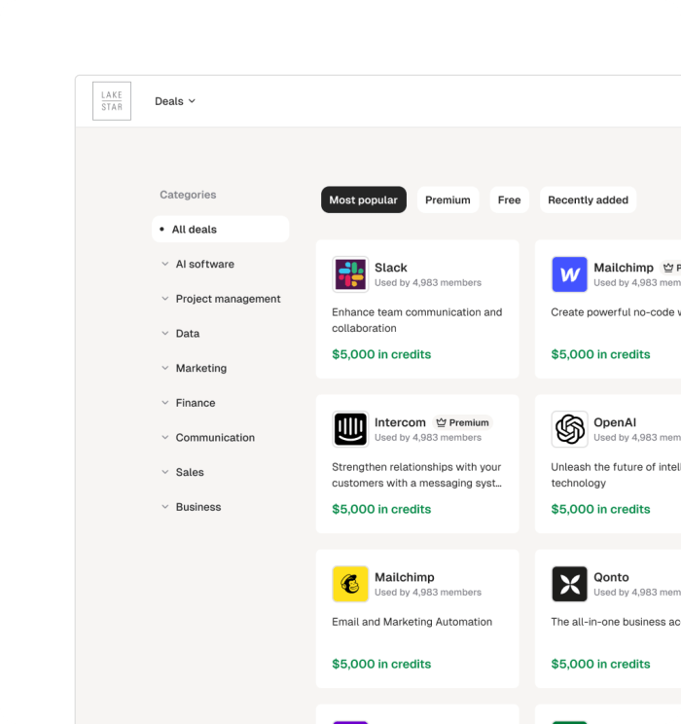681x724 pixels.
Task: Open the Marketing category label
Action: pyautogui.click(x=201, y=368)
